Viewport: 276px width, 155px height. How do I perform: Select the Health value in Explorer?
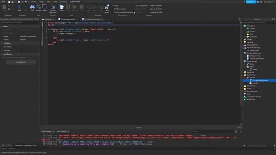click(255, 69)
